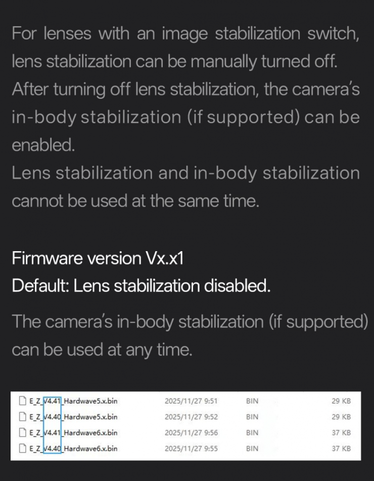374x481 pixels.
Task: Click the blue selection rectangle around version numbers
Action: (52, 425)
